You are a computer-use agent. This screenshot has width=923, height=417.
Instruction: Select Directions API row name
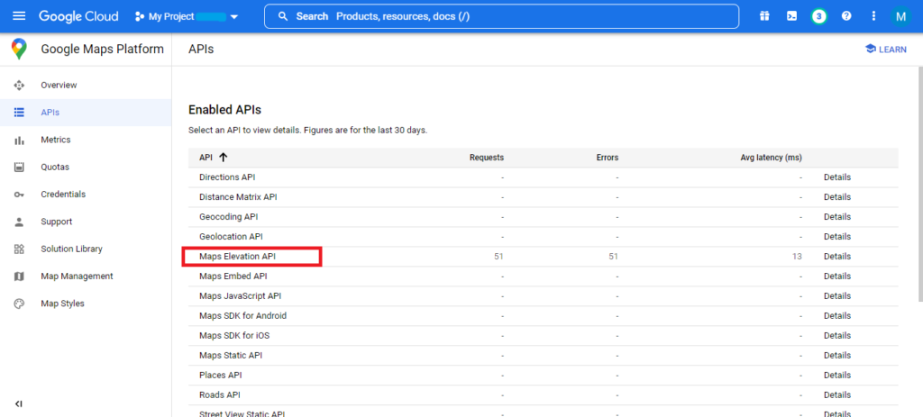click(227, 177)
